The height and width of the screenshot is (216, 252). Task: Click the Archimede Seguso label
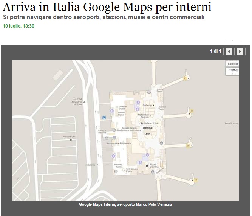143,116
